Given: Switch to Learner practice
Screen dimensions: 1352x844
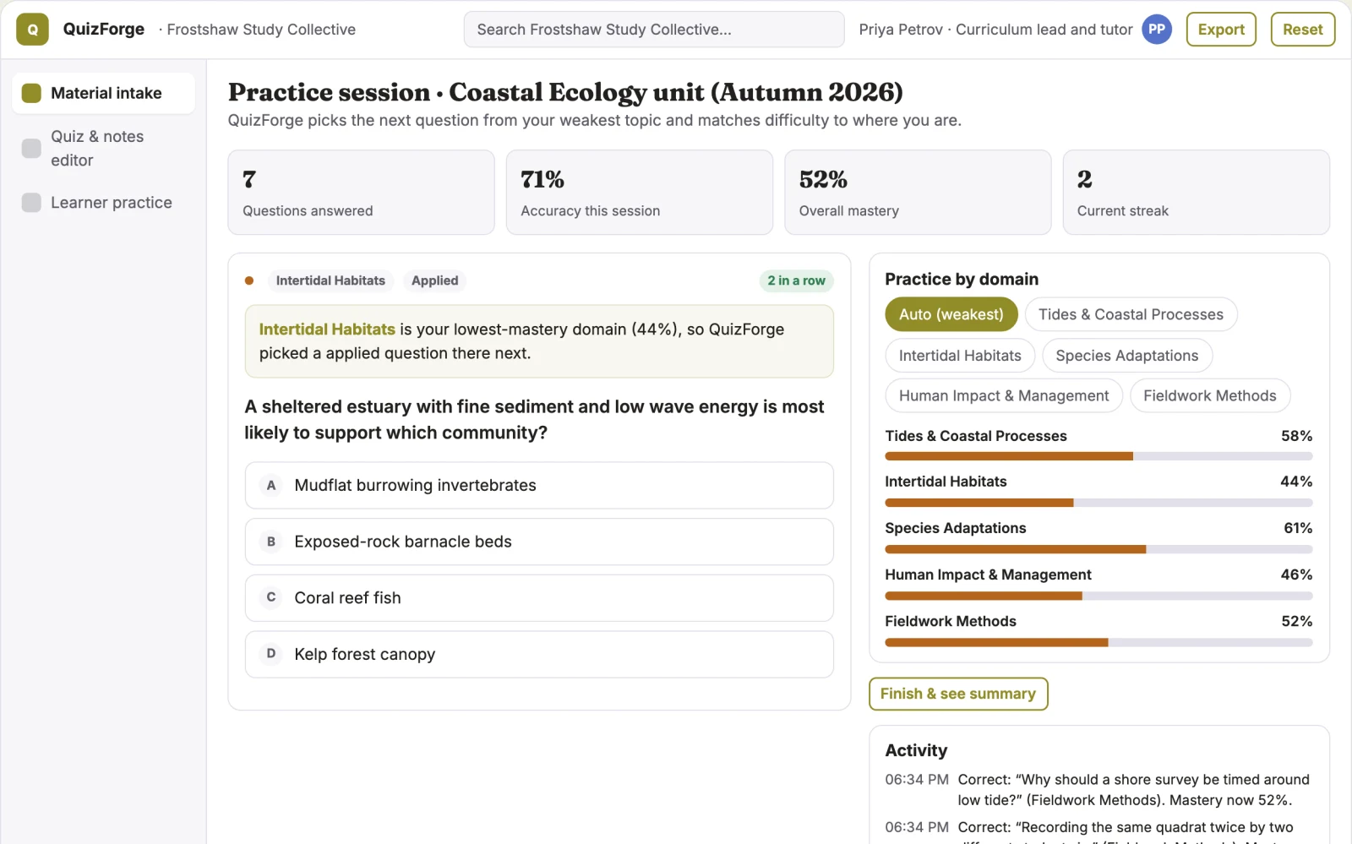Looking at the screenshot, I should 103,203.
